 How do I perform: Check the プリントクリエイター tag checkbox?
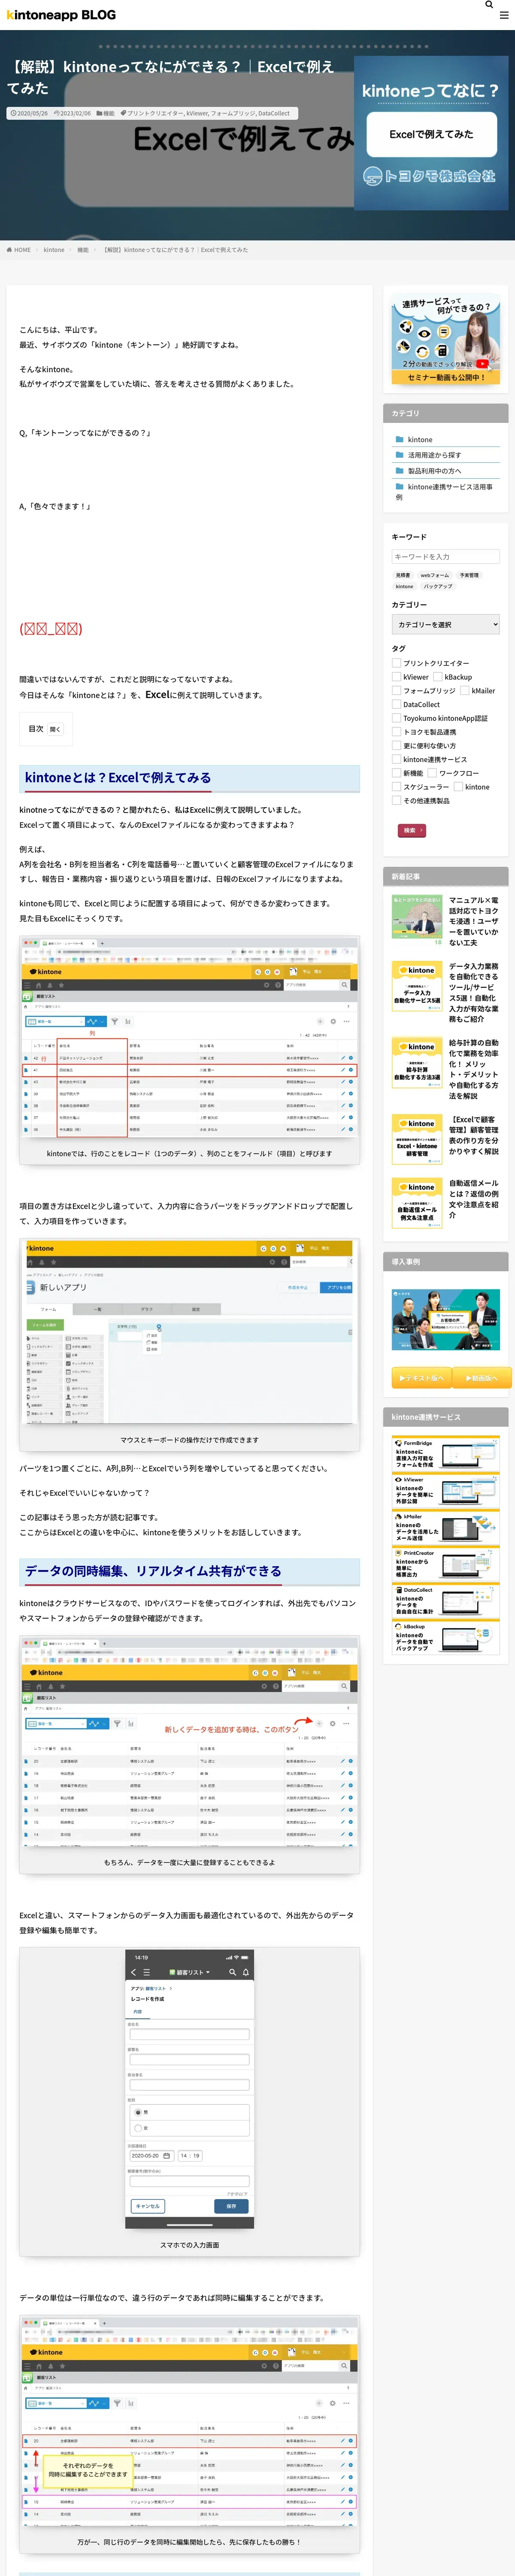point(396,663)
